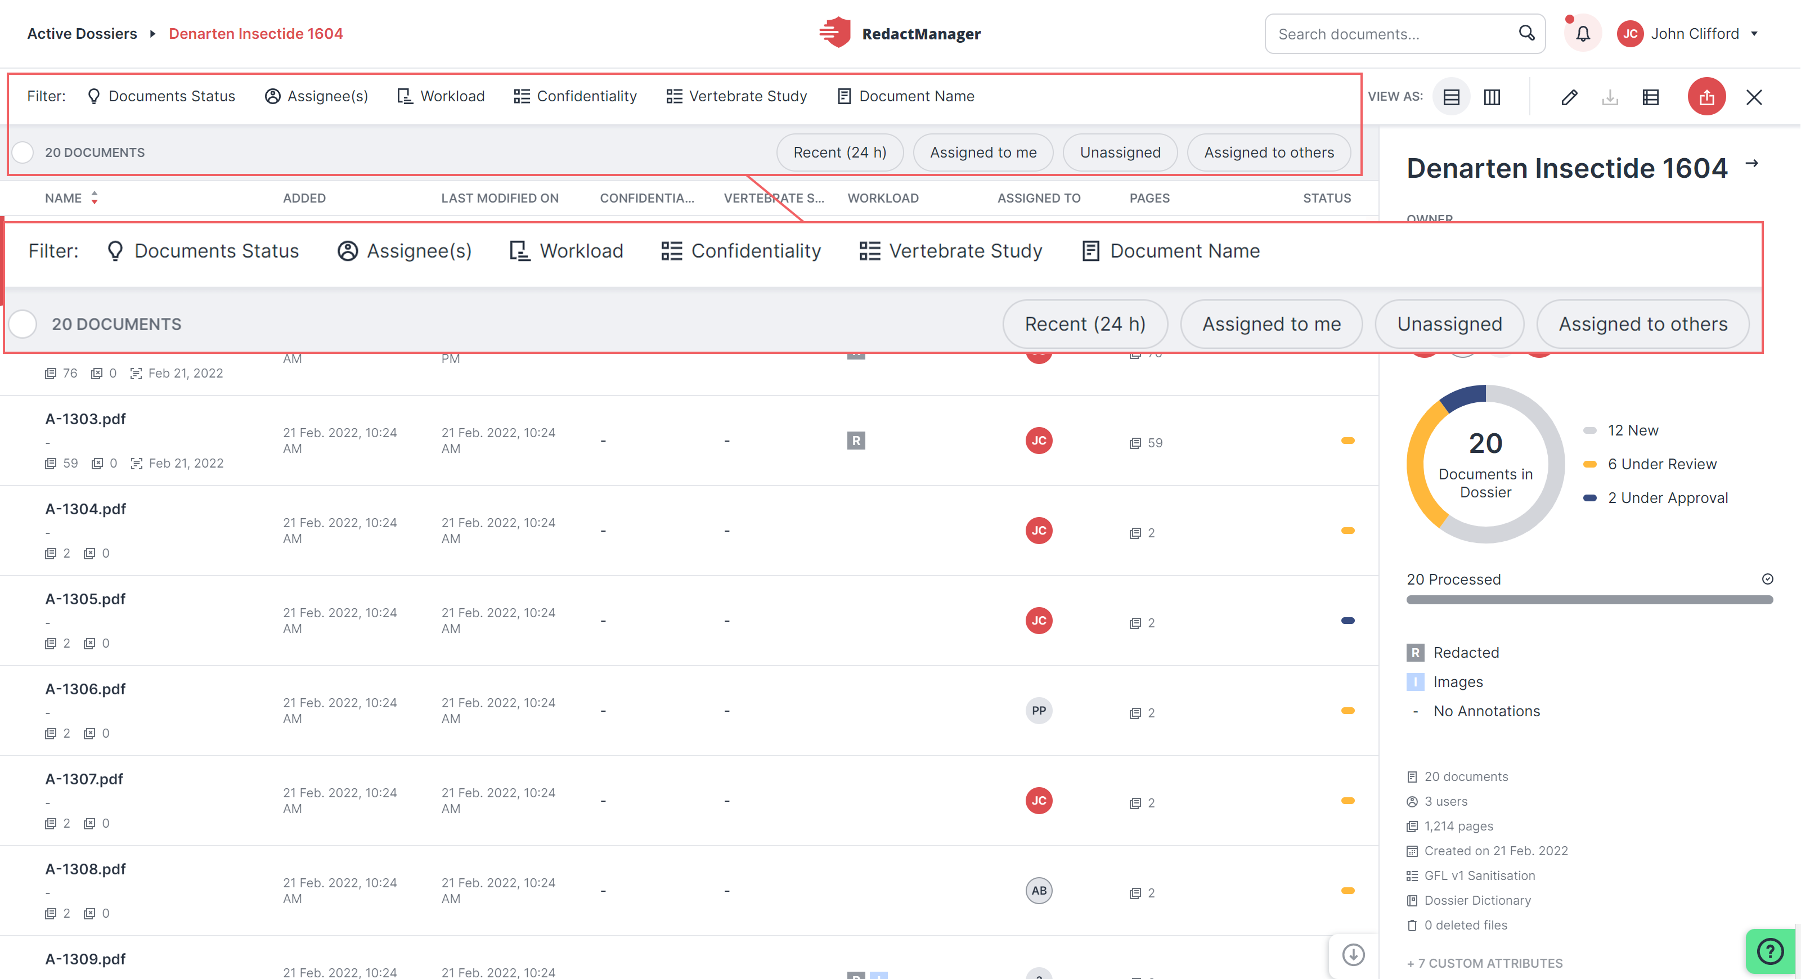Sort by the NAME column arrows
Viewport: 1801px width, 979px height.
tap(95, 198)
